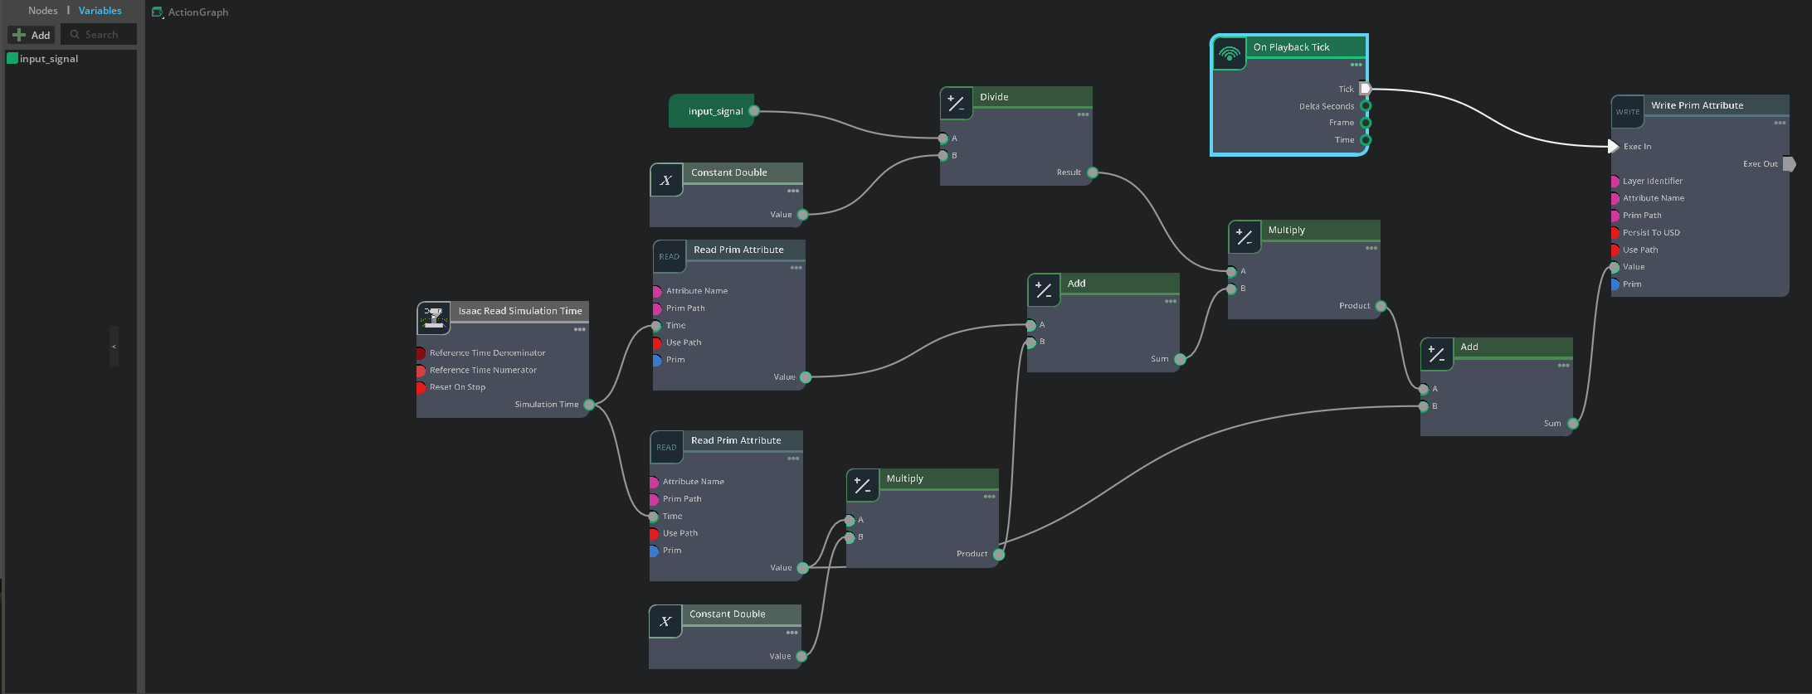Viewport: 1812px width, 694px height.
Task: Switch to the Nodes tab
Action: tap(43, 11)
